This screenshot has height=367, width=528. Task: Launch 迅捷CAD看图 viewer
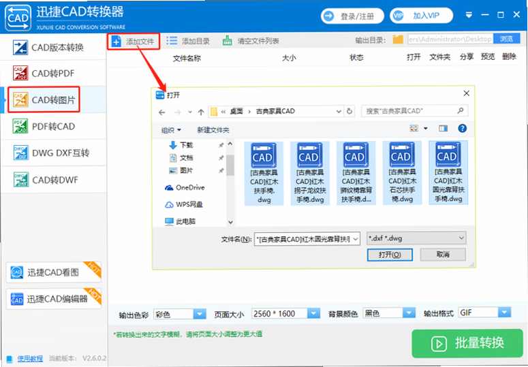tap(54, 272)
